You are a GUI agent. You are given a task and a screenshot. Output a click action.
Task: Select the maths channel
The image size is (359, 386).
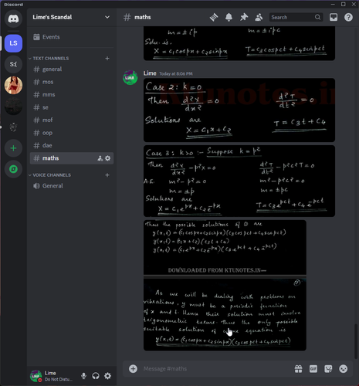[72, 158]
